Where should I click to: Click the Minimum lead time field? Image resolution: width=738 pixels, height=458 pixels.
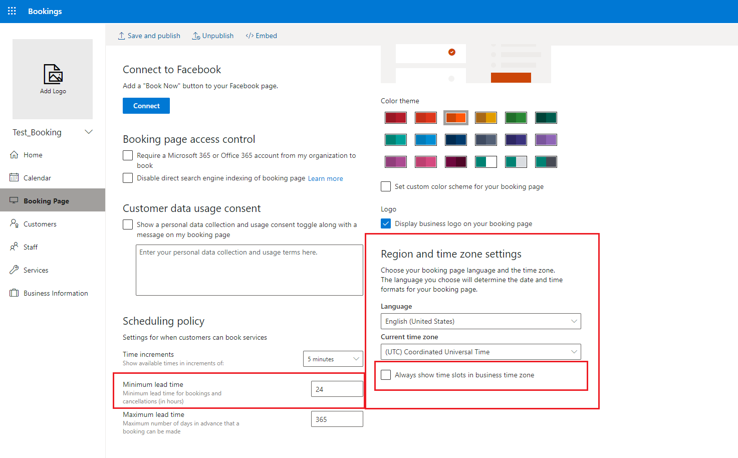coord(337,389)
